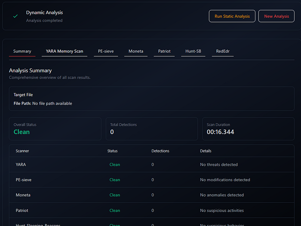Click the Total Detections value 0

(x=112, y=132)
